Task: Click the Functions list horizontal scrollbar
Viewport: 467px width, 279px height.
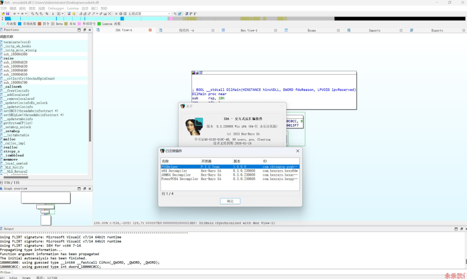Action: pyautogui.click(x=16, y=177)
